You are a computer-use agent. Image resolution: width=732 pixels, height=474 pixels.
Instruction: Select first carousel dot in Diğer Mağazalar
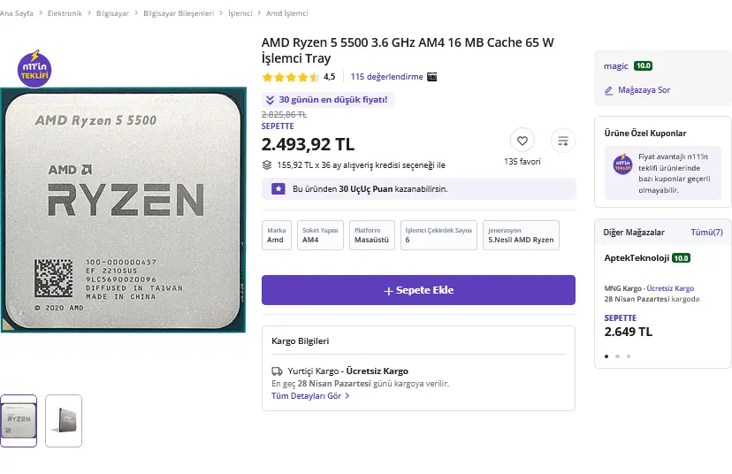pyautogui.click(x=606, y=356)
